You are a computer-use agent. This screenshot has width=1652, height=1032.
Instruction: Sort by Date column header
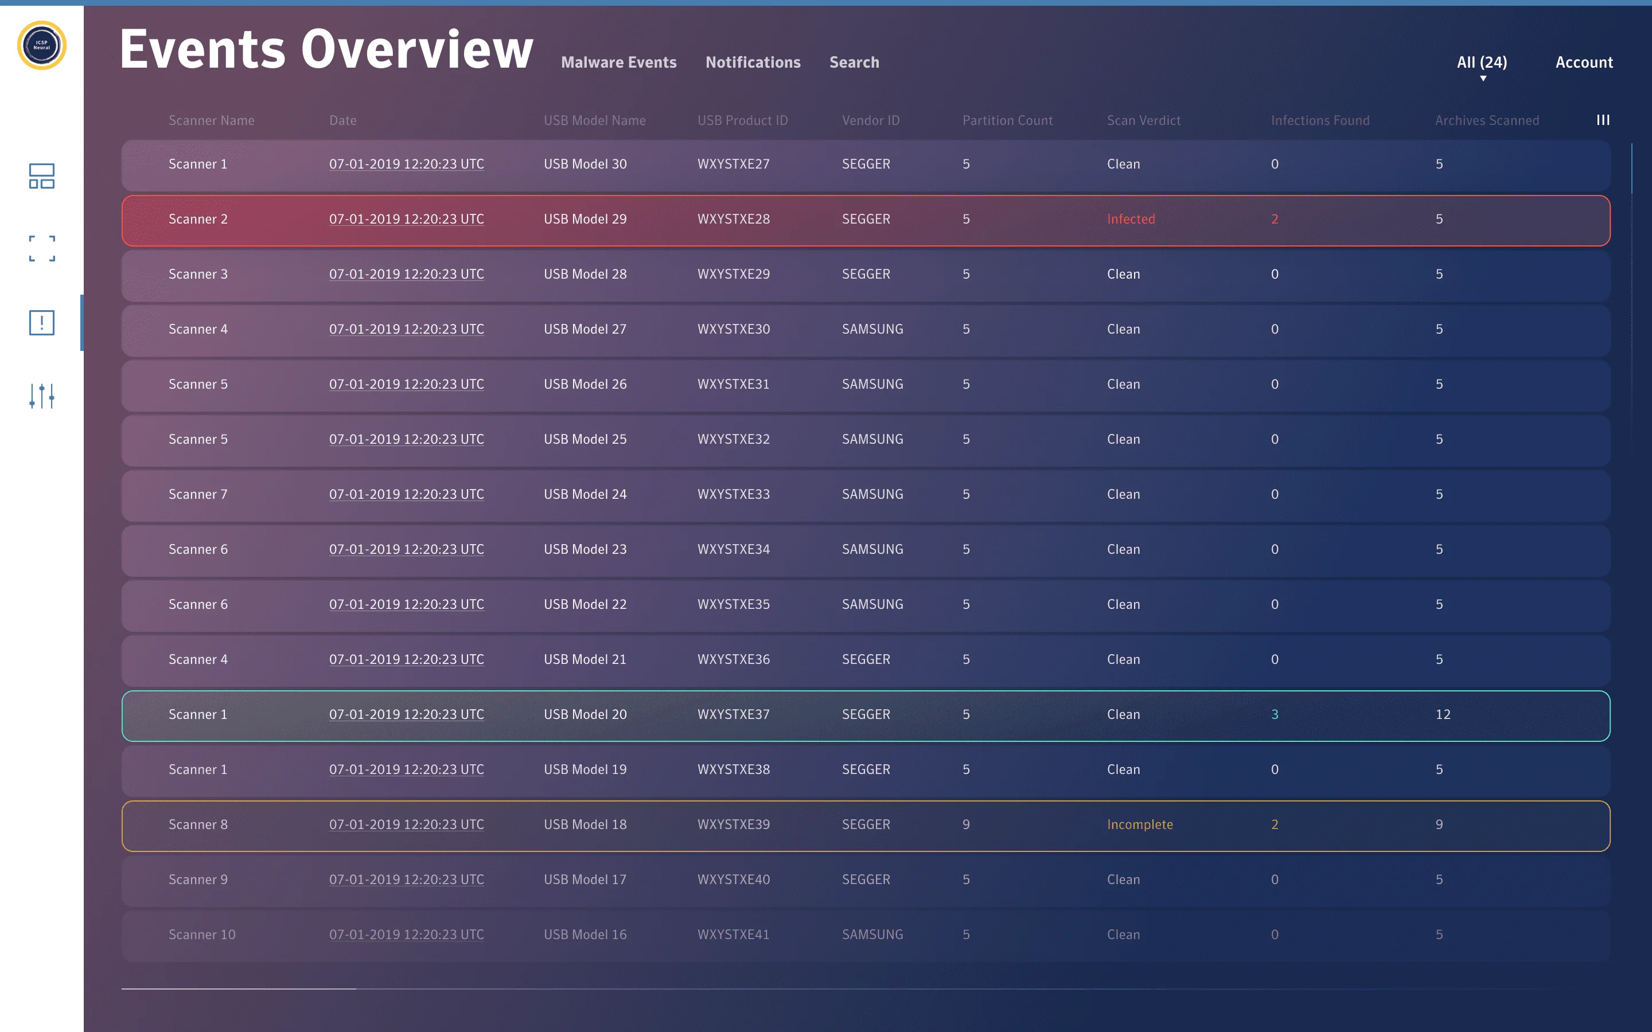click(x=342, y=120)
